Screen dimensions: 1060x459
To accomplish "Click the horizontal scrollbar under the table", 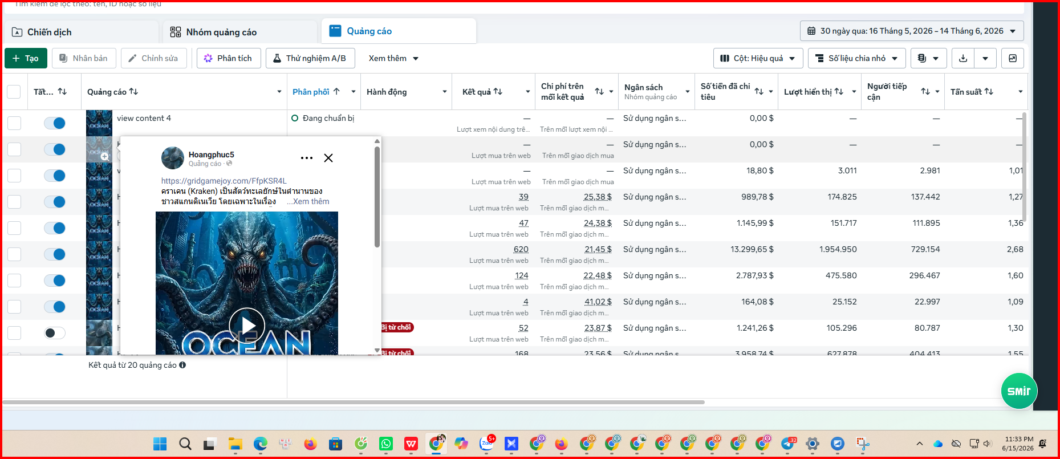I will coord(354,402).
